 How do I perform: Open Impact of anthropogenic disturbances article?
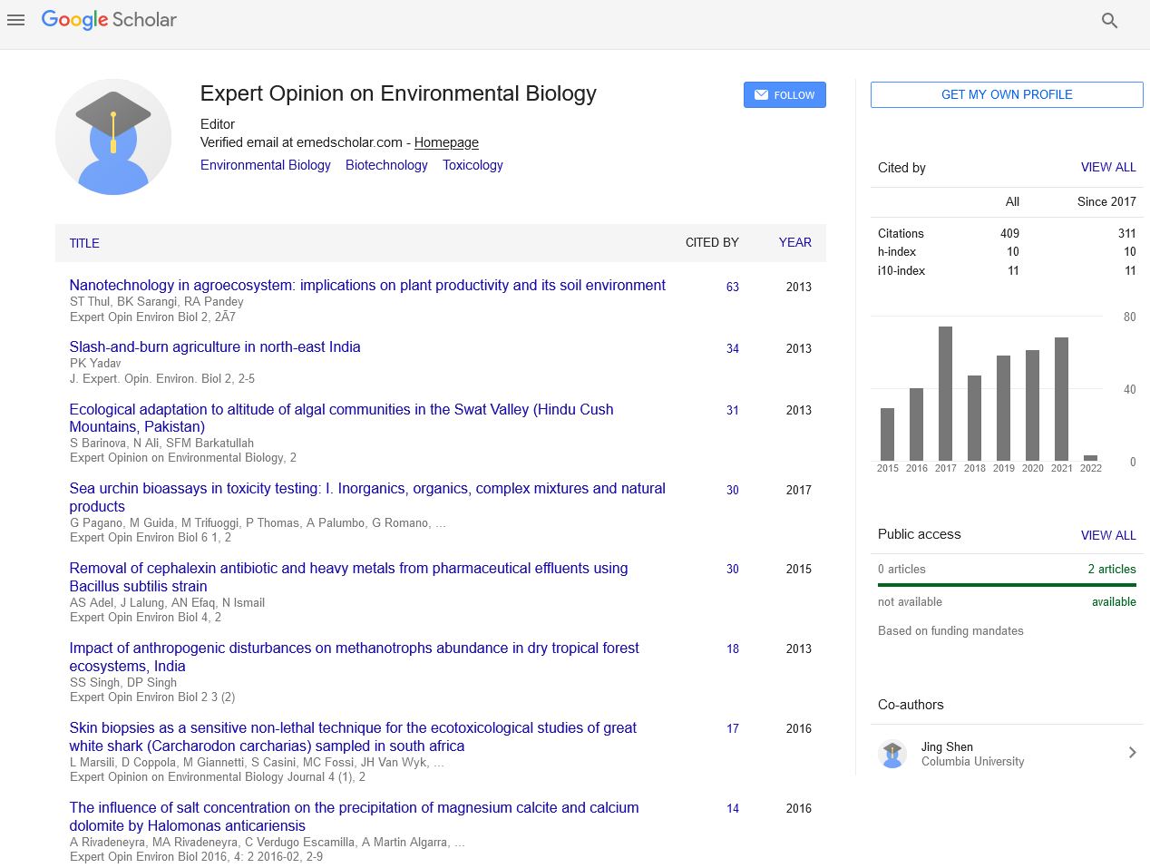[x=355, y=657]
